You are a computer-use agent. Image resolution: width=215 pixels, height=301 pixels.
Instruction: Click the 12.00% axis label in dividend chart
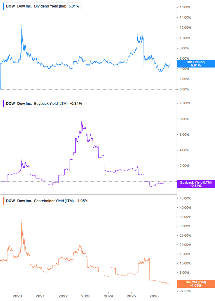point(185,28)
